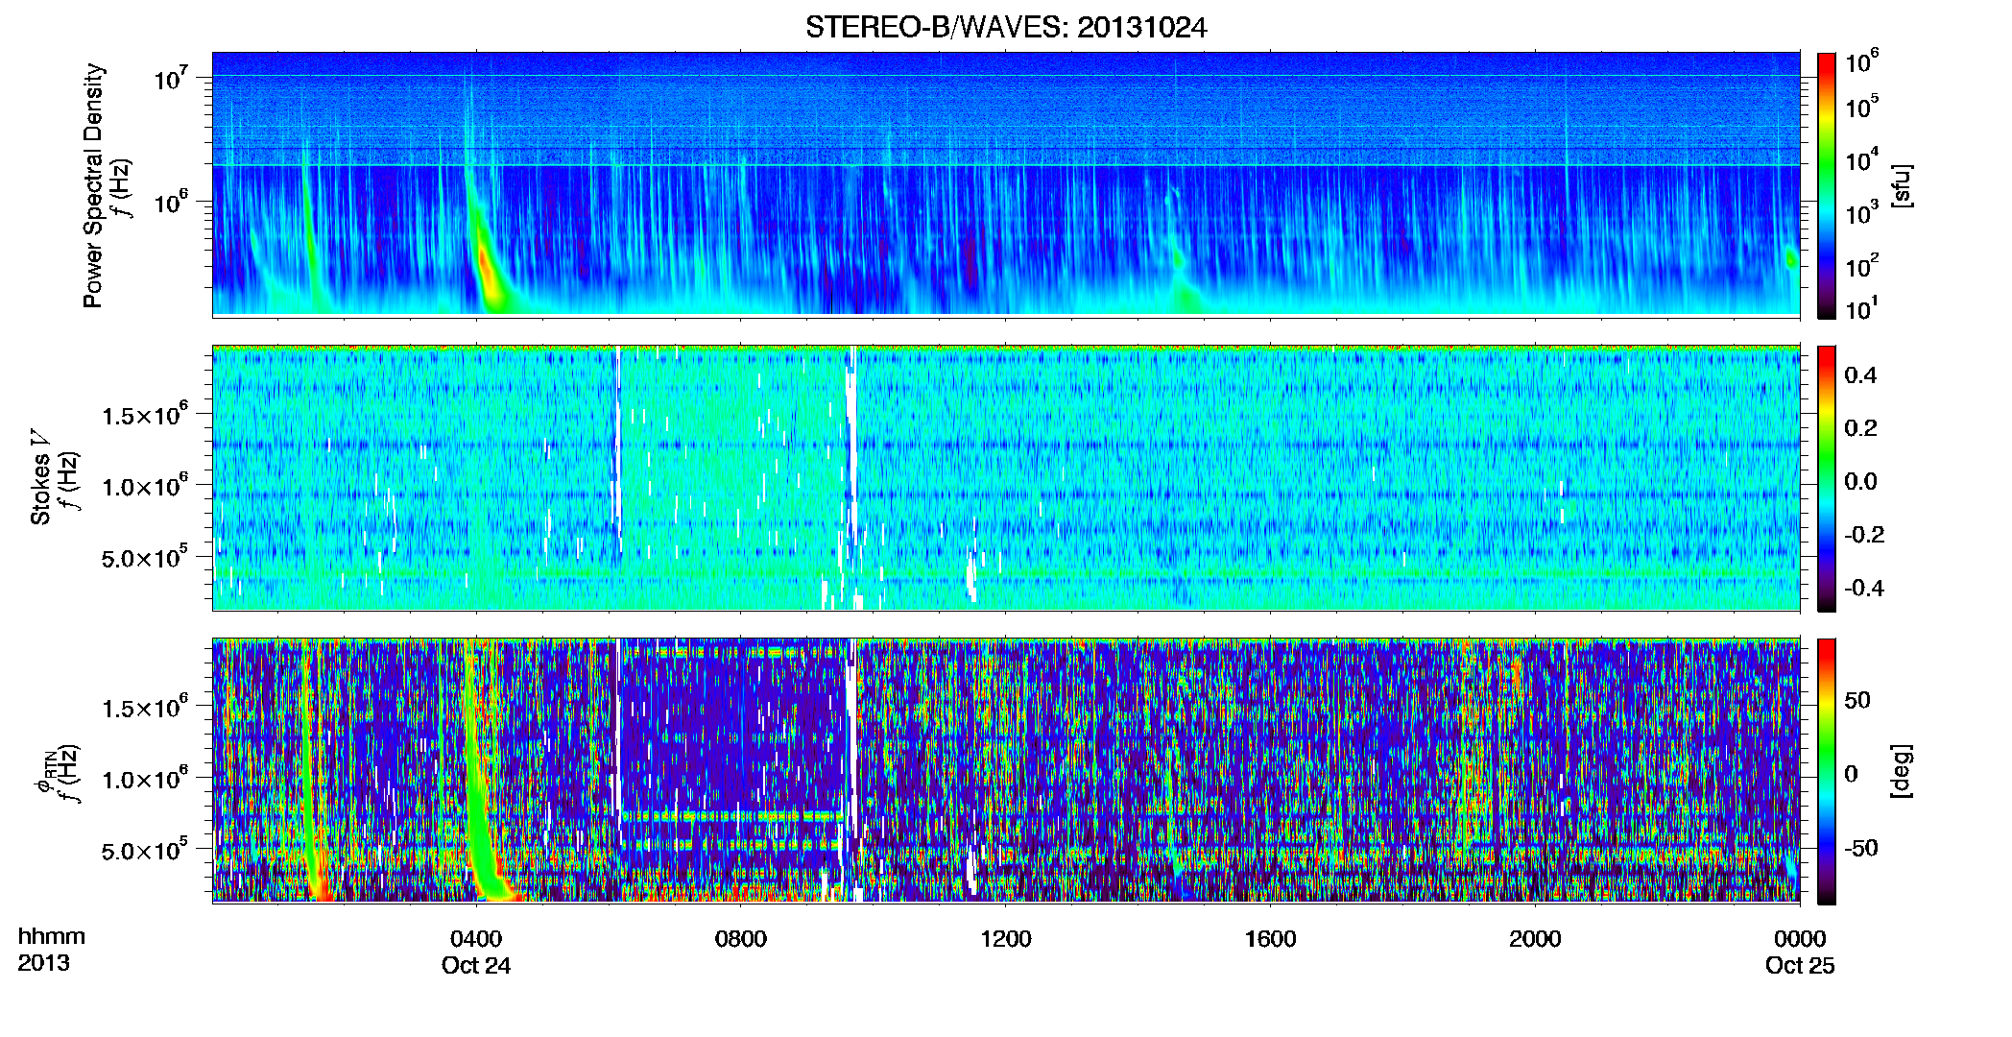
Task: Click the top panel power spectral colorbar
Action: (1827, 185)
